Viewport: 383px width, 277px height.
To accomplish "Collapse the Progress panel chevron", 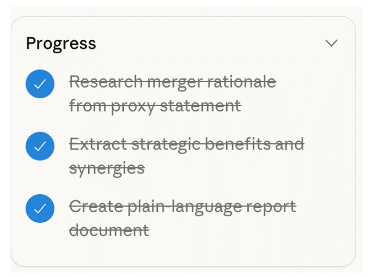I will click(x=331, y=43).
